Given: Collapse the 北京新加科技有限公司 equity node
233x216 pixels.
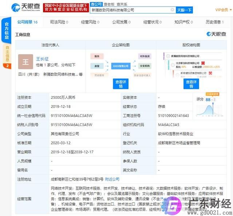Looking at the screenshot, I should (x=173, y=65).
